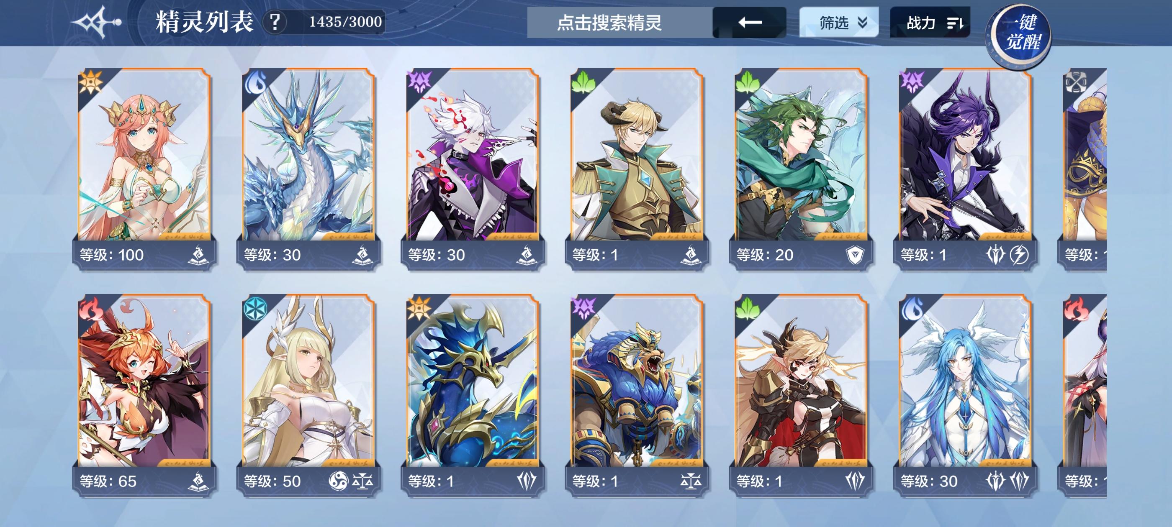Viewport: 1172px width, 527px height.
Task: Select the white-haired level 30 demon card
Action: (x=472, y=169)
